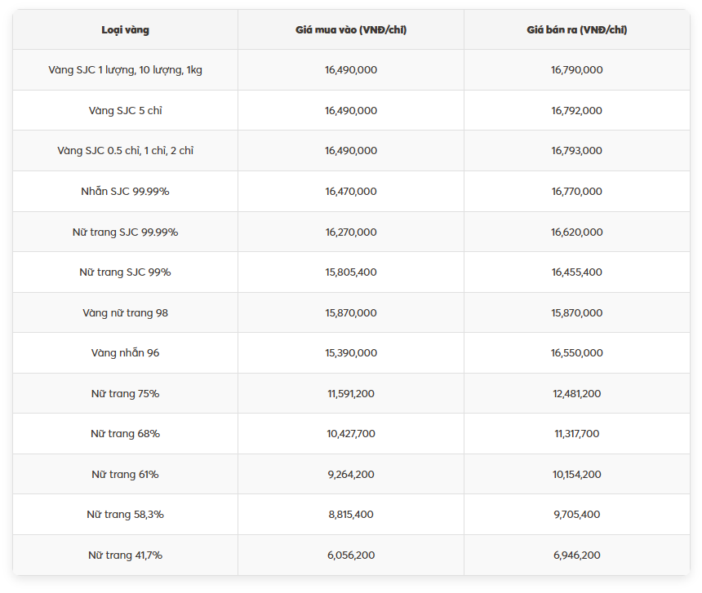Click the 16,620,000 sell price cell
The width and height of the screenshot is (702, 593).
click(576, 232)
